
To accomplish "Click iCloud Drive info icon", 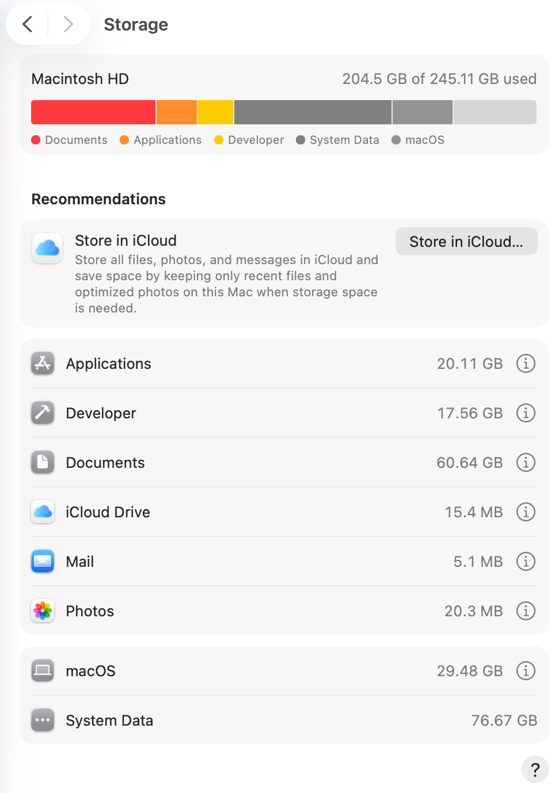I will click(526, 512).
